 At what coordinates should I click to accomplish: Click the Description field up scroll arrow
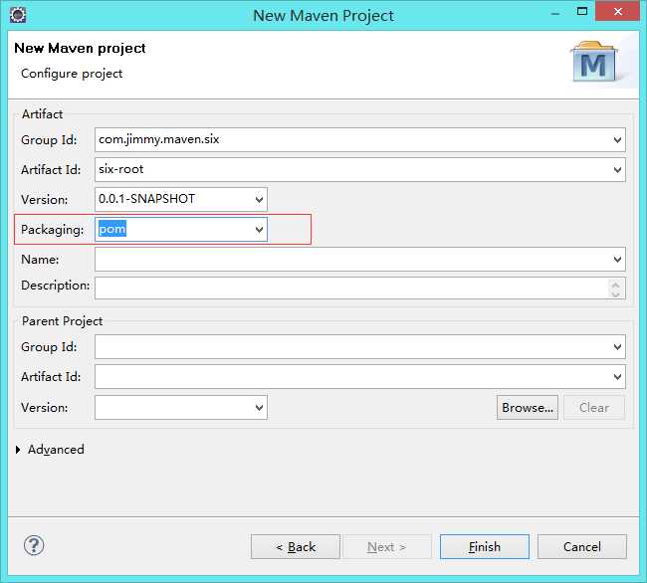point(616,284)
